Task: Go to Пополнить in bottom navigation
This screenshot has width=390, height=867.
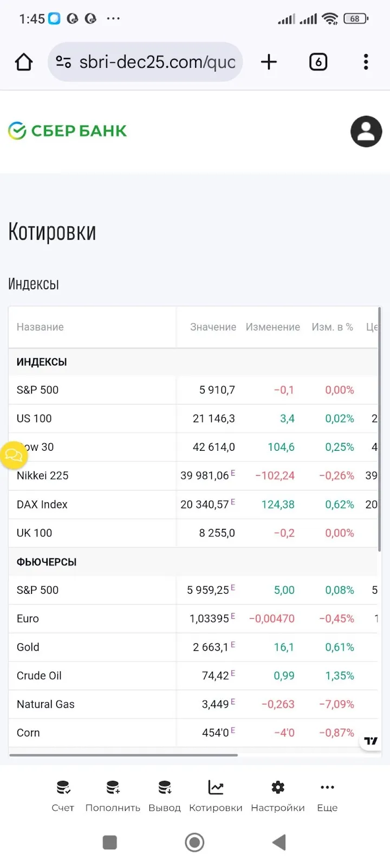Action: click(x=113, y=796)
